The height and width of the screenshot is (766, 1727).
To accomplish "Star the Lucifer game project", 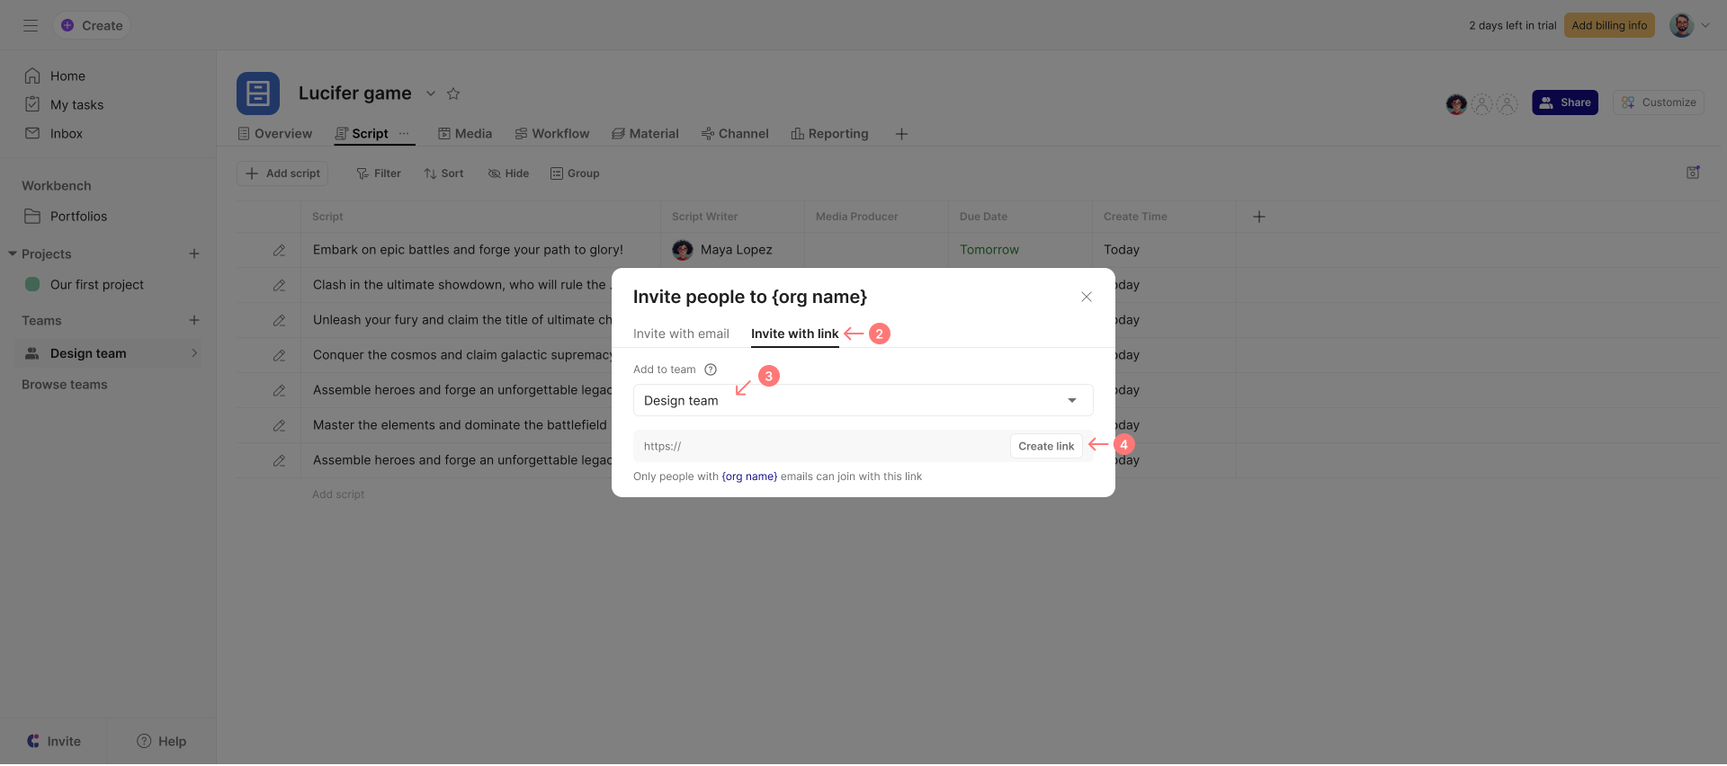I will pos(453,94).
